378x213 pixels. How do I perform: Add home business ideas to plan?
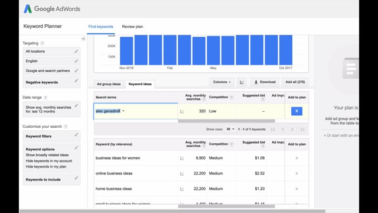(x=296, y=189)
